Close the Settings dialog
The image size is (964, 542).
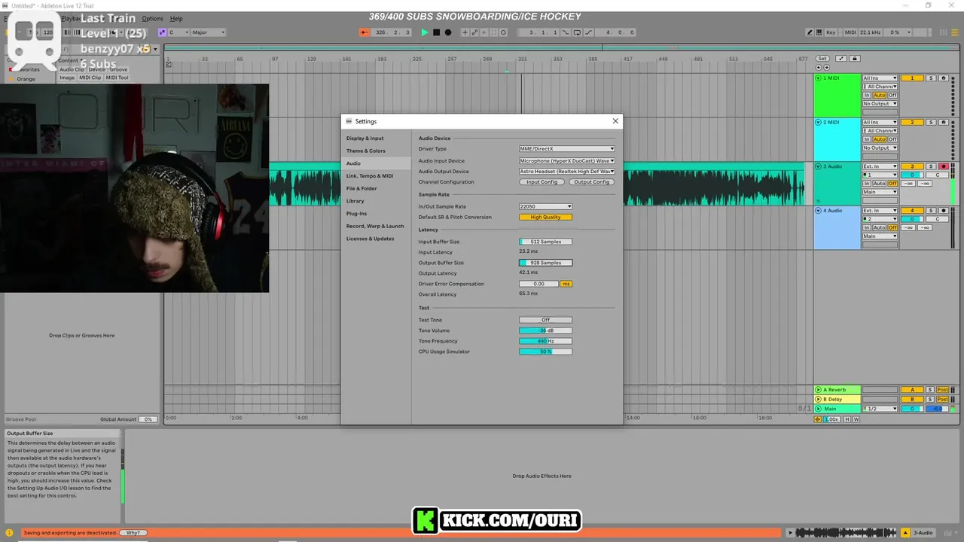(615, 121)
